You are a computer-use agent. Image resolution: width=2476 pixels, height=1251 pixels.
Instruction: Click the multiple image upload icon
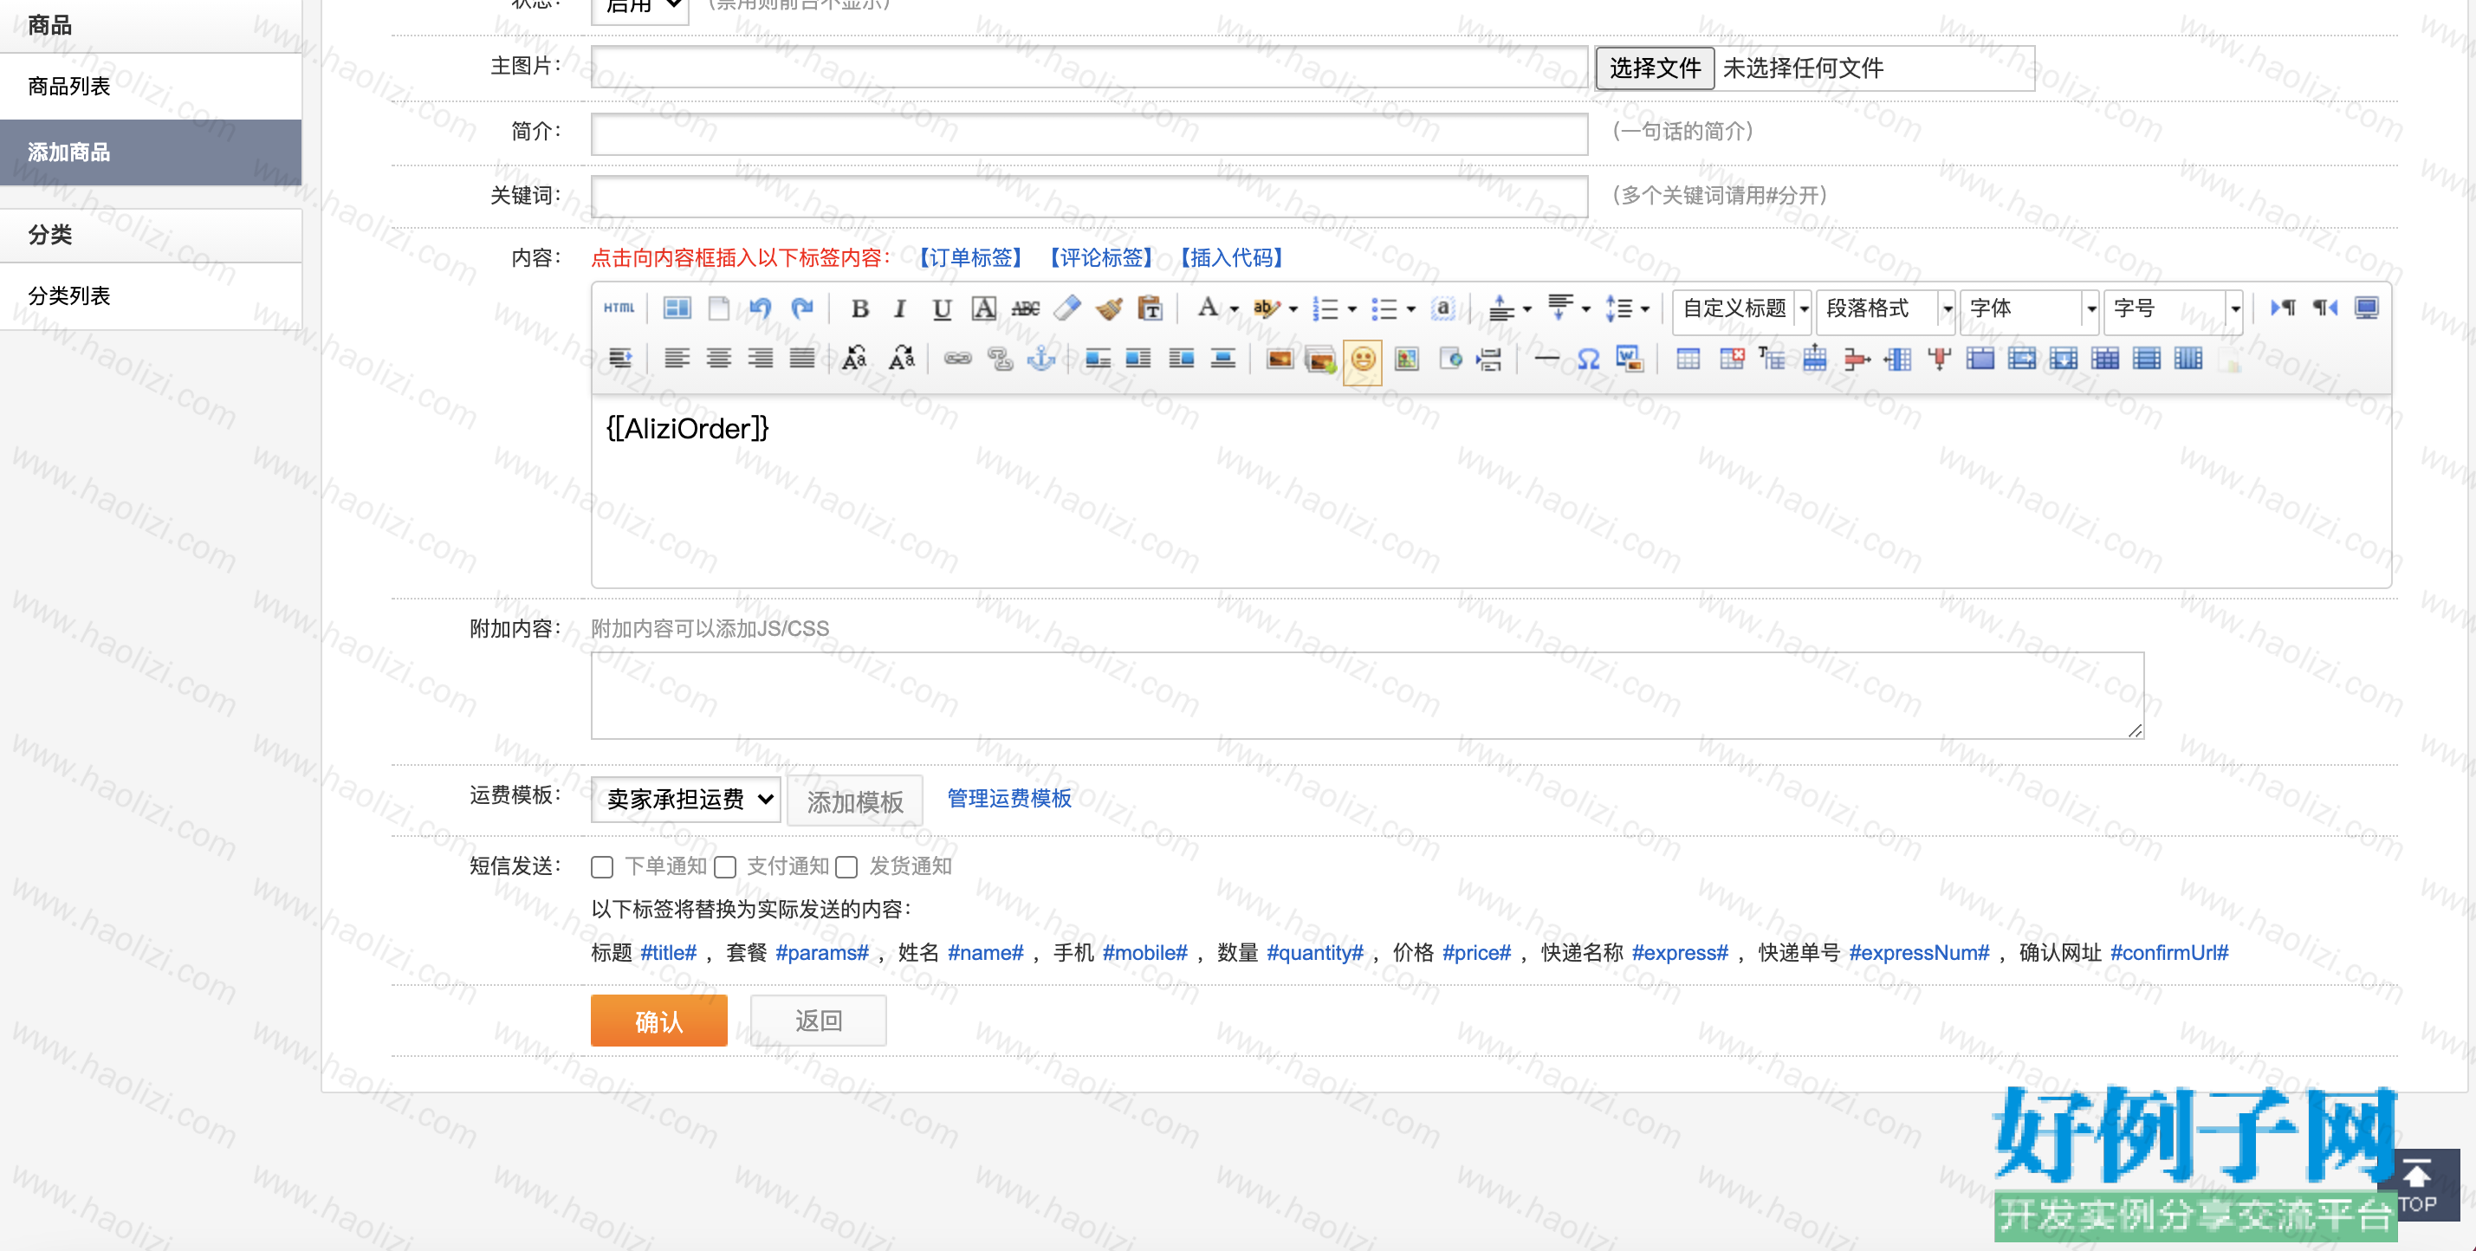click(x=1320, y=360)
